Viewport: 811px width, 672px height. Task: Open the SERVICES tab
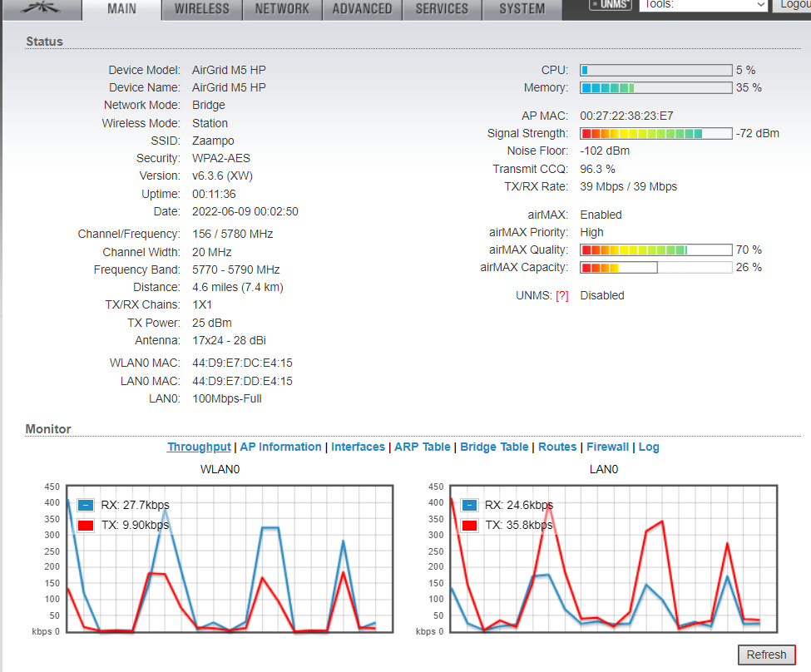(443, 9)
